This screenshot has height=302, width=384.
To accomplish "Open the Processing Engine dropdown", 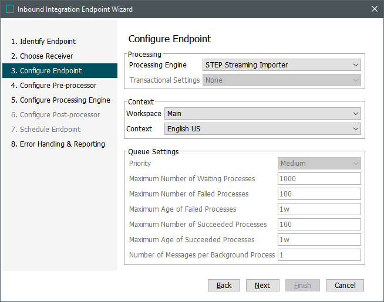I will tap(282, 65).
